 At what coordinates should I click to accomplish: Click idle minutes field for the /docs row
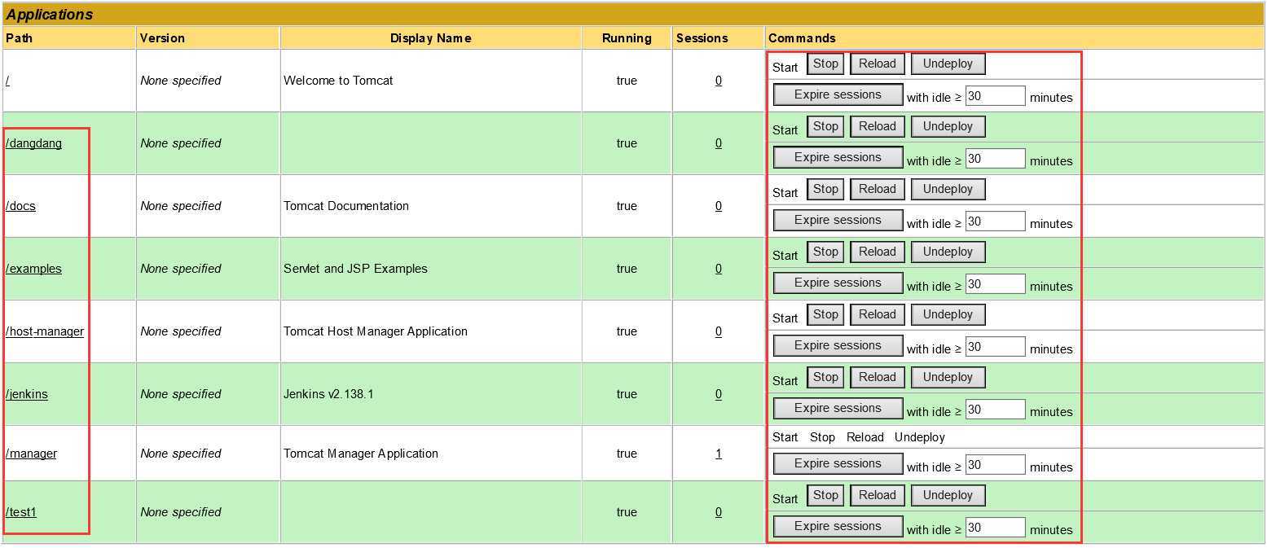tap(995, 221)
